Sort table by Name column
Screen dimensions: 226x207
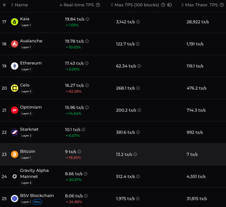pos(19,5)
